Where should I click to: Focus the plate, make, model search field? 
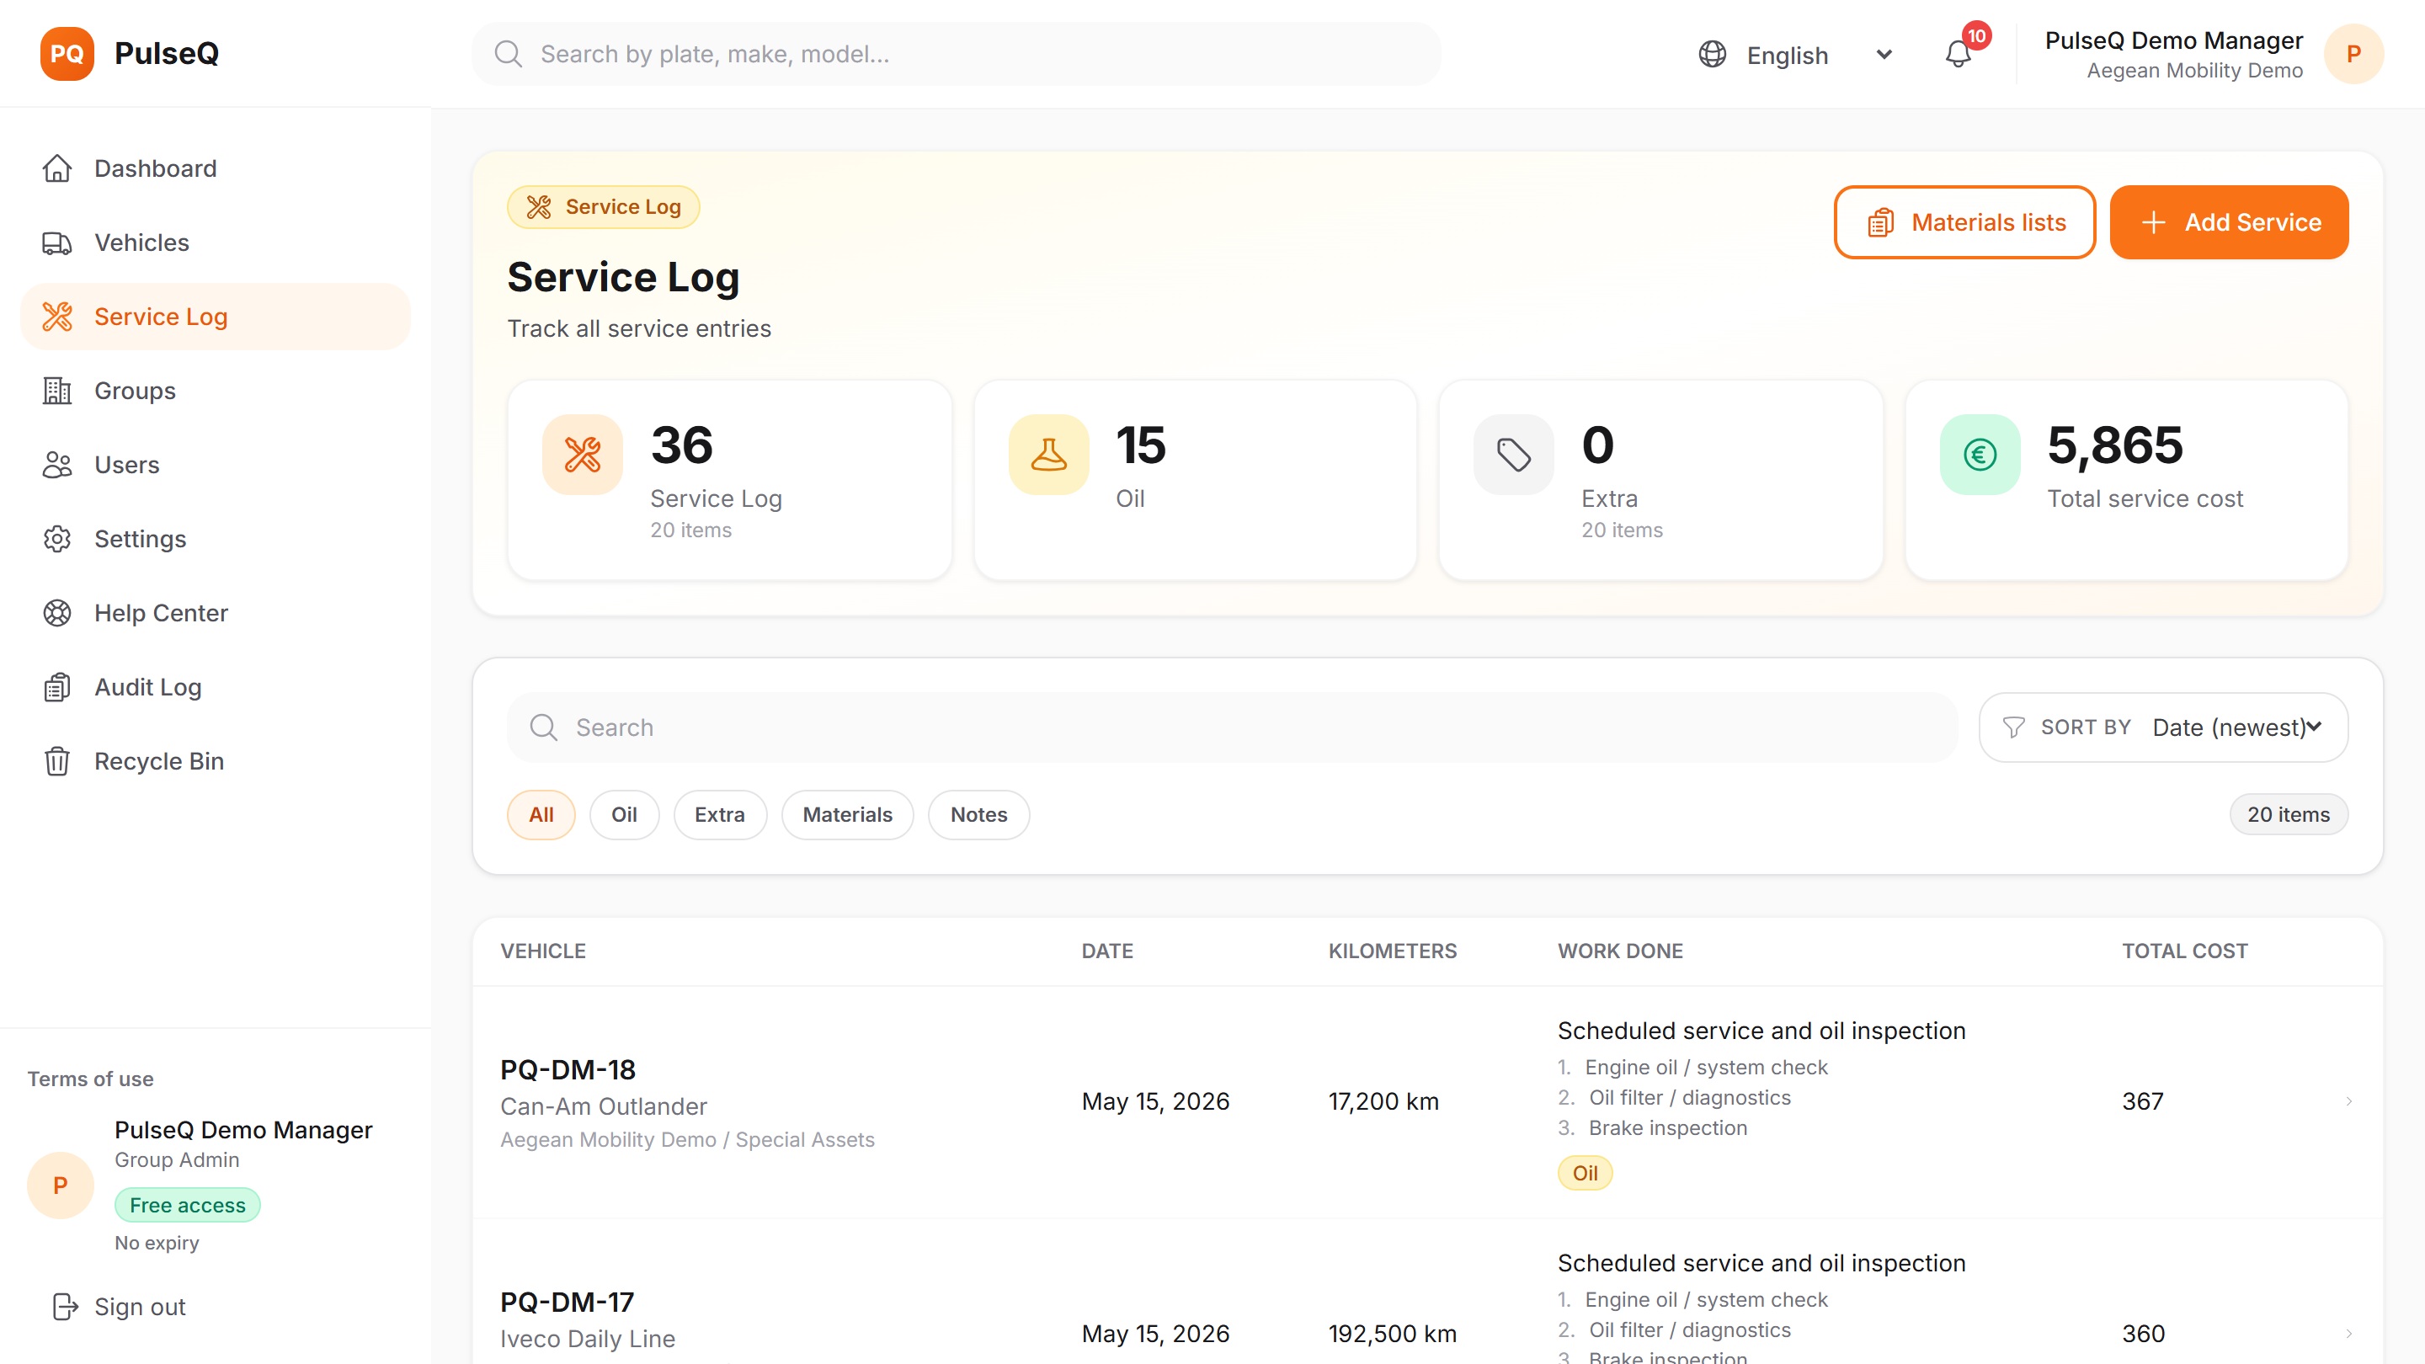(x=957, y=54)
